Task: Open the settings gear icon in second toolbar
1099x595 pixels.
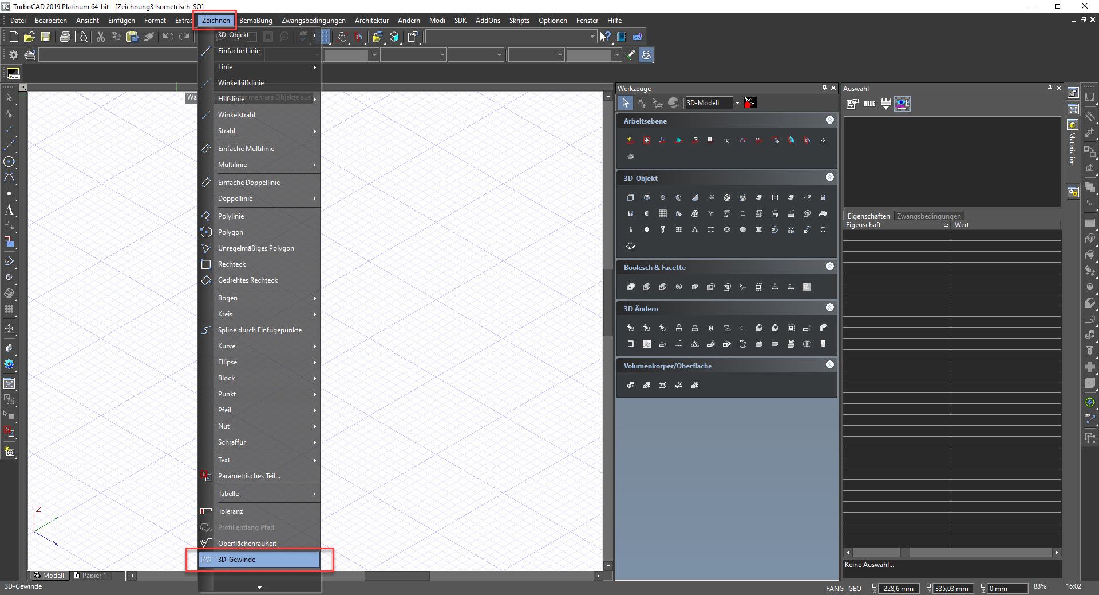Action: [14, 55]
